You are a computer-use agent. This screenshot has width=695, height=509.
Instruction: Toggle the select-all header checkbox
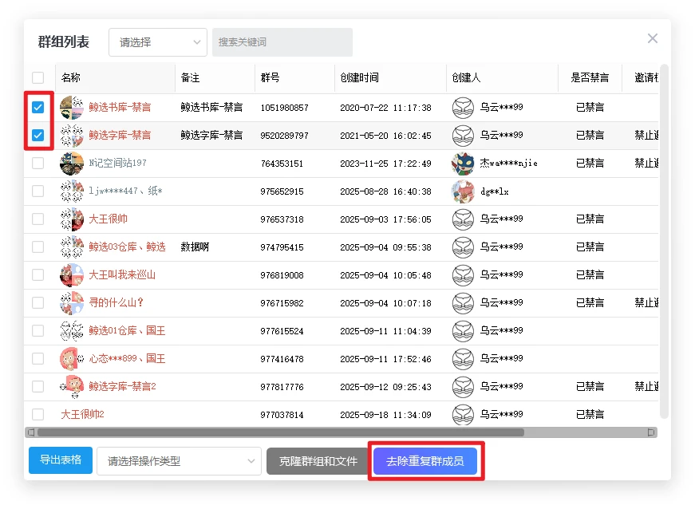38,78
